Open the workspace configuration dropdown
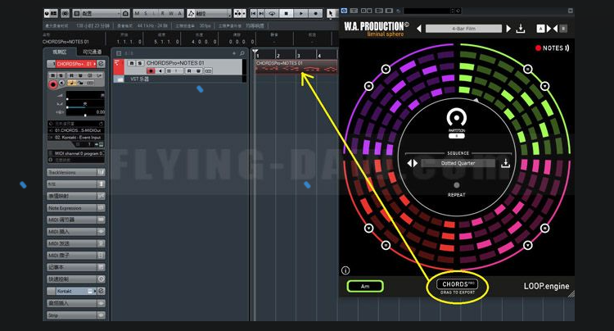 101,13
